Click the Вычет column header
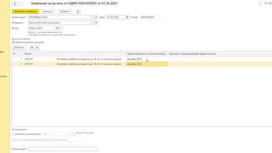 point(40,54)
